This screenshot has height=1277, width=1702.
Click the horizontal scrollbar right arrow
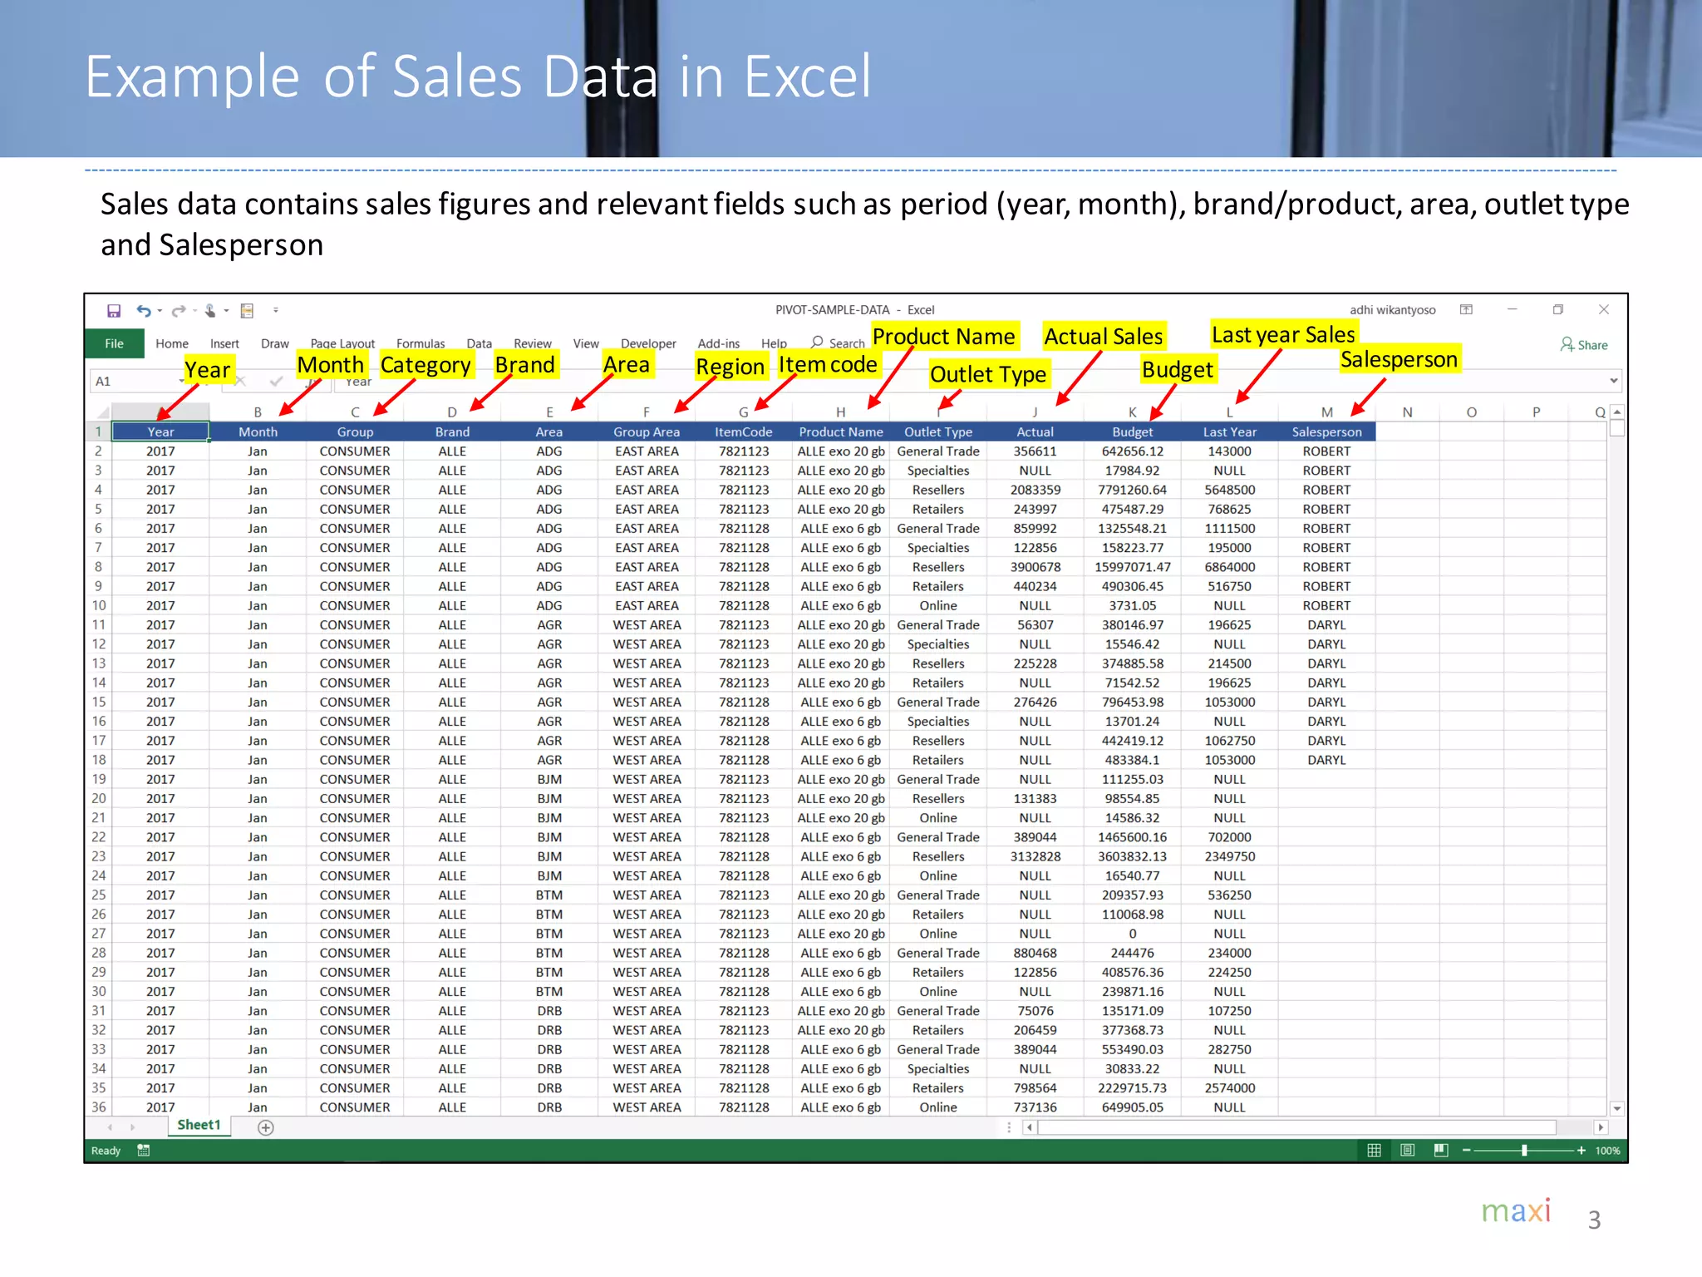pyautogui.click(x=1600, y=1127)
